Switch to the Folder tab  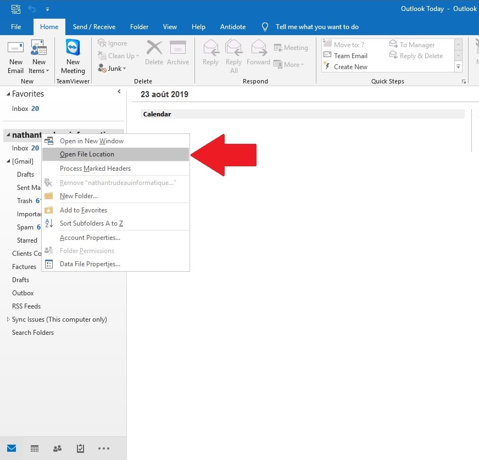(x=139, y=27)
